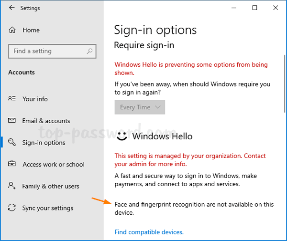
Task: Click the Windows Hello smiley face icon
Action: point(121,136)
